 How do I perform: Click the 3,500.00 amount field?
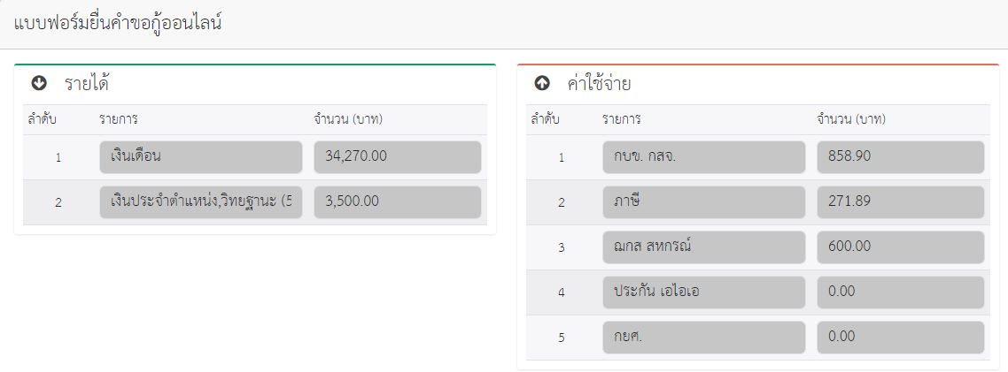pyautogui.click(x=398, y=202)
